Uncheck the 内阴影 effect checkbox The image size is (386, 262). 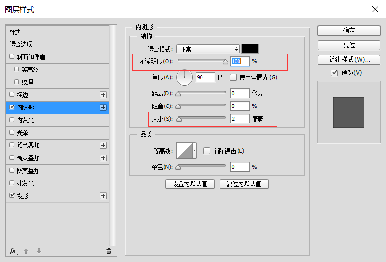(x=12, y=107)
